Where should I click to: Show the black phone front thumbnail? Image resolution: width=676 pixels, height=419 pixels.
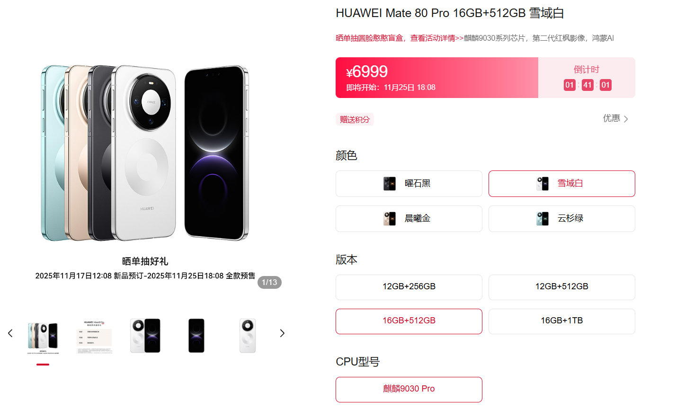coord(196,336)
